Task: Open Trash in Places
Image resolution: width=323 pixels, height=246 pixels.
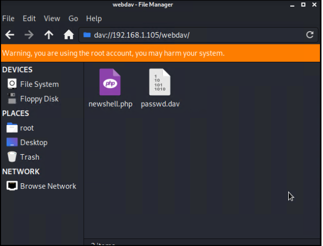Action: point(30,157)
